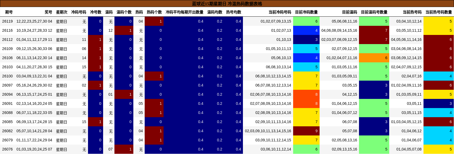Image resolution: width=454 pixels, height=154 pixels.
Task: Click cold numbers 03,06,10,11,12,14
Action: click(276, 149)
